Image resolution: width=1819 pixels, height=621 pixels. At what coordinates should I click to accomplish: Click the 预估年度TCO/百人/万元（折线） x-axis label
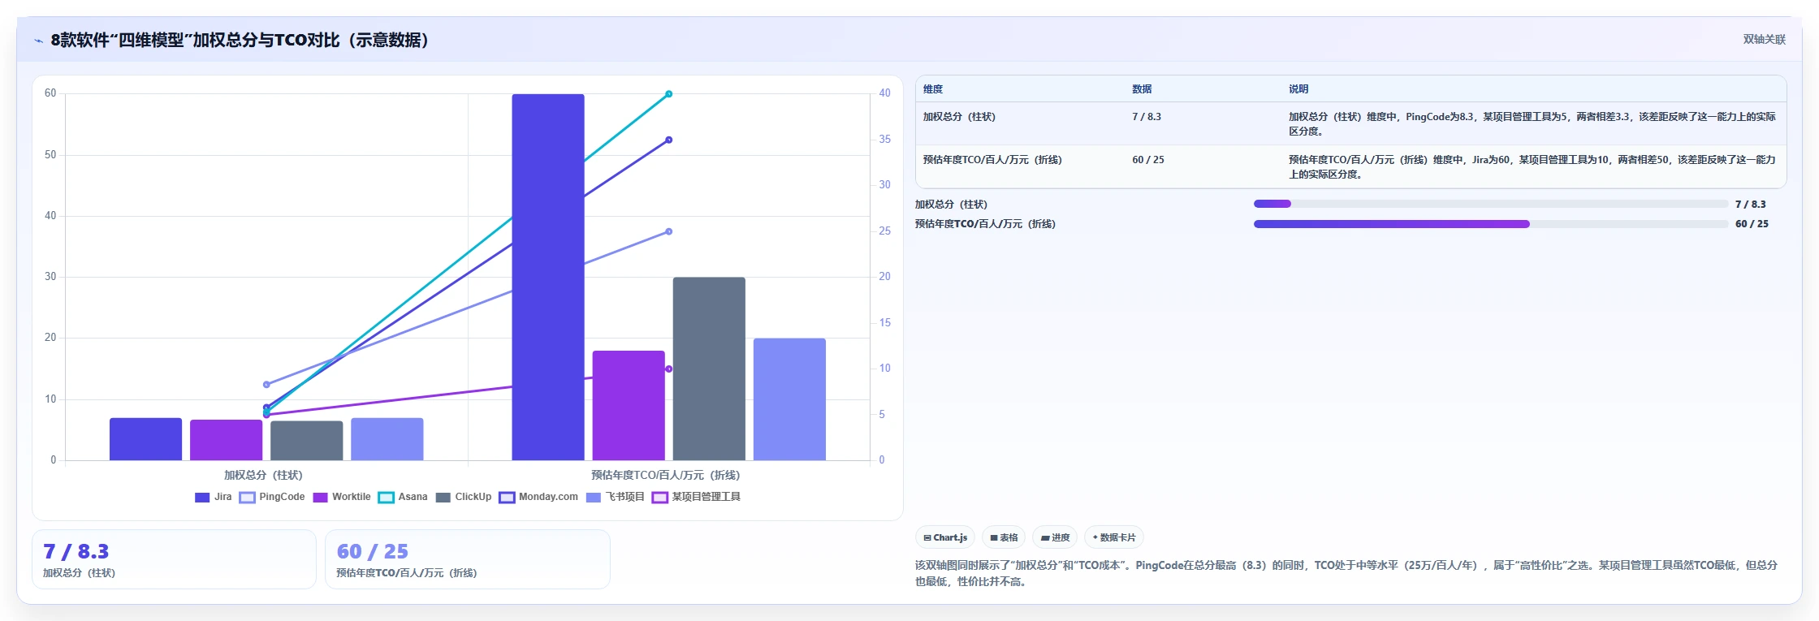[665, 475]
